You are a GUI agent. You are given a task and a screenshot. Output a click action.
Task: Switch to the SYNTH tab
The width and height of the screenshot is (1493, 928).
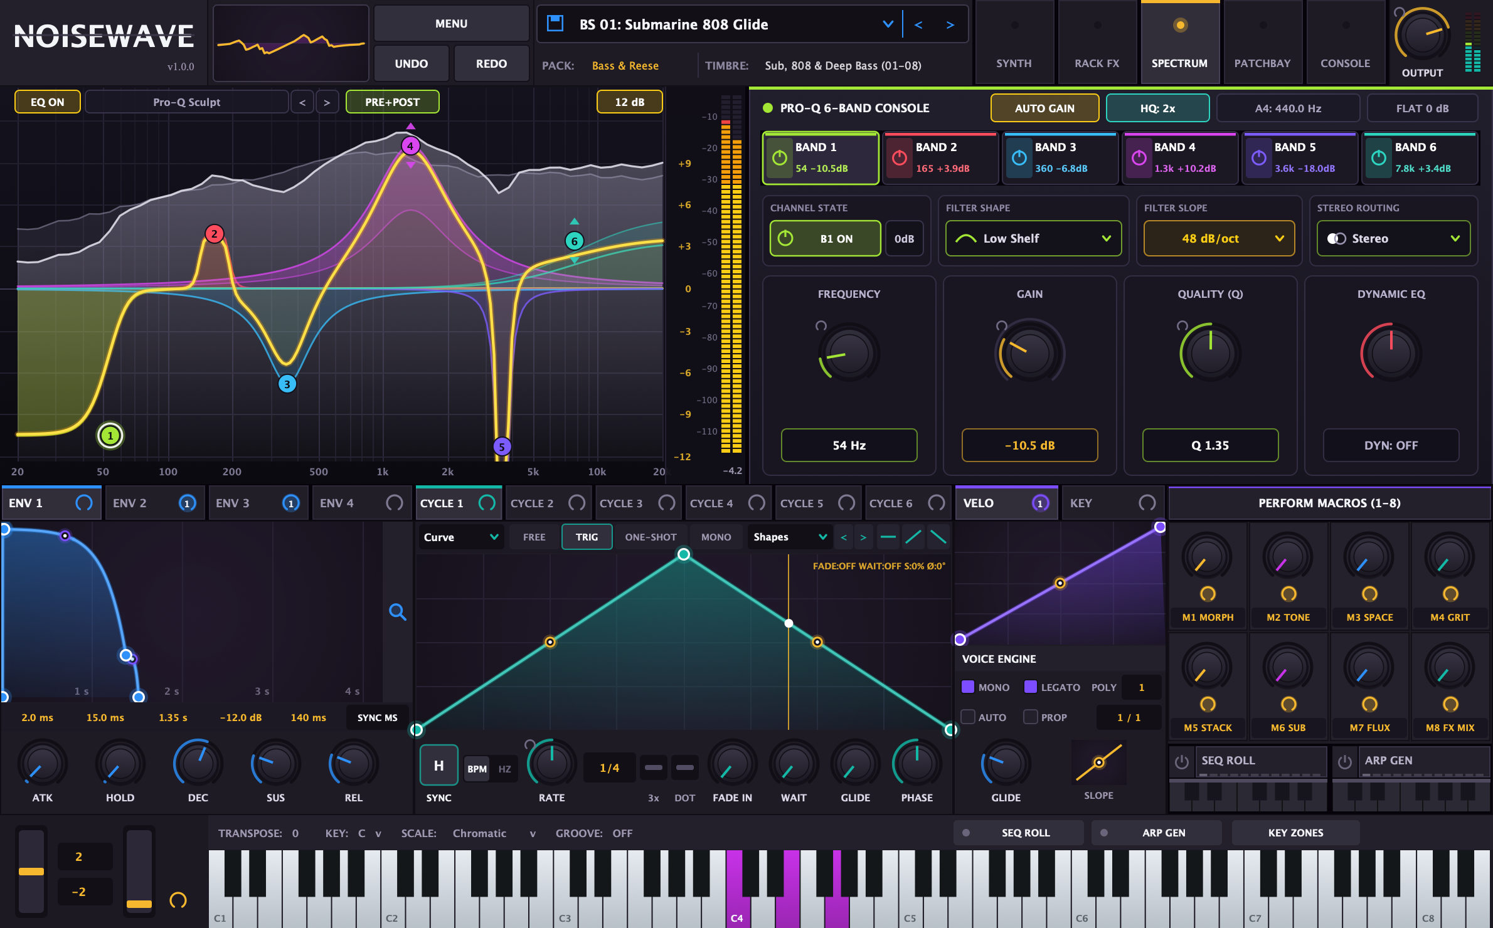coord(1014,43)
